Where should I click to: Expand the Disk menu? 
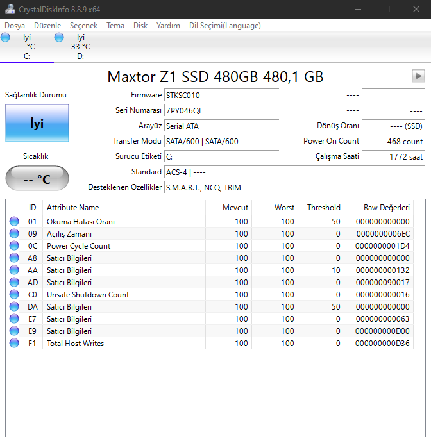tap(140, 26)
